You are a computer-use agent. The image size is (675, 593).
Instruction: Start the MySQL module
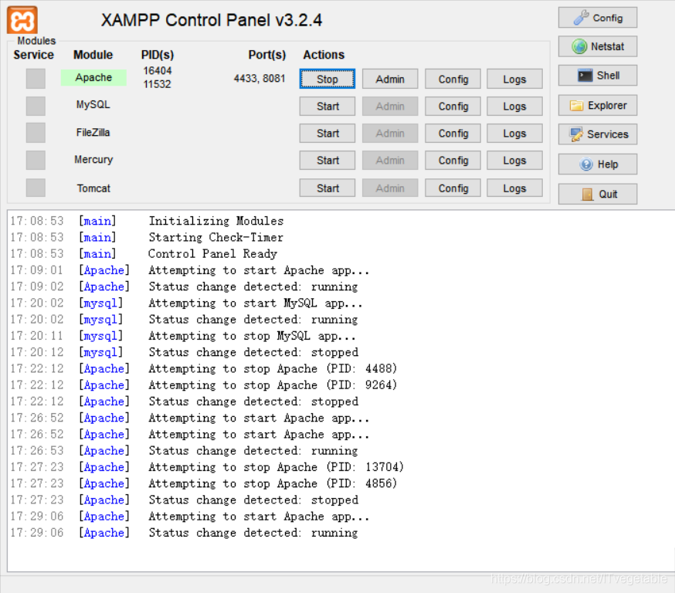click(x=327, y=107)
